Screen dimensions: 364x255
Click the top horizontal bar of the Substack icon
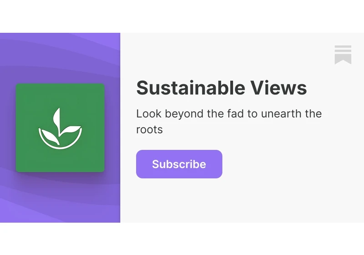(x=343, y=46)
